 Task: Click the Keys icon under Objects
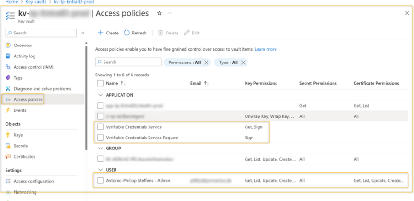tap(8, 135)
